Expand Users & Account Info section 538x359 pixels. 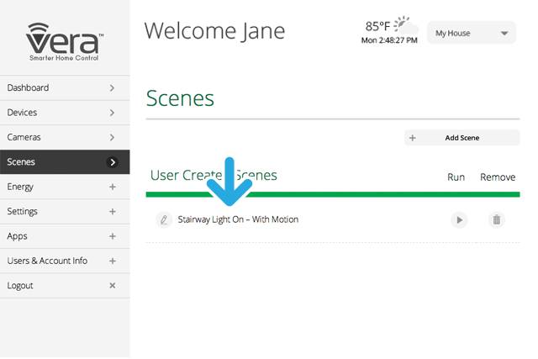pyautogui.click(x=113, y=261)
